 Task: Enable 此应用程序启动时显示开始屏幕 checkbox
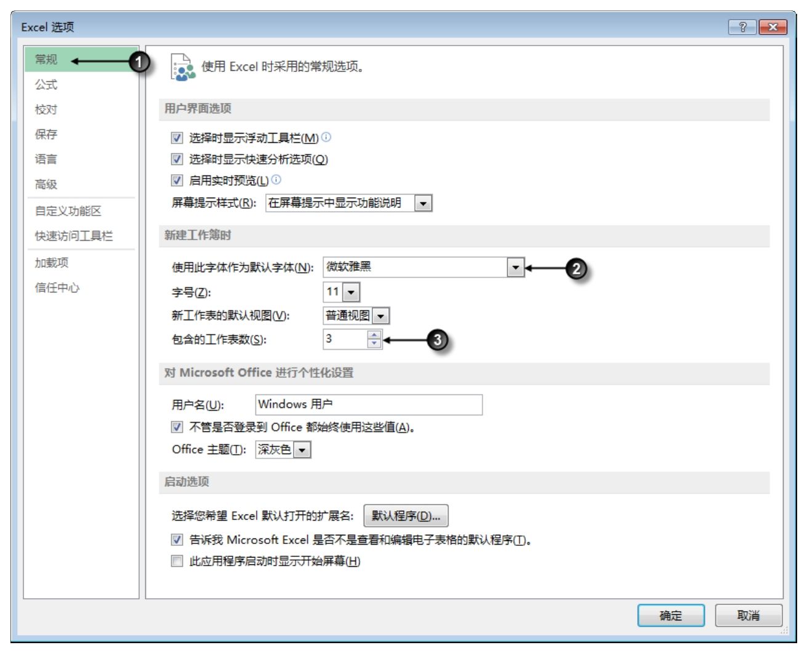177,561
